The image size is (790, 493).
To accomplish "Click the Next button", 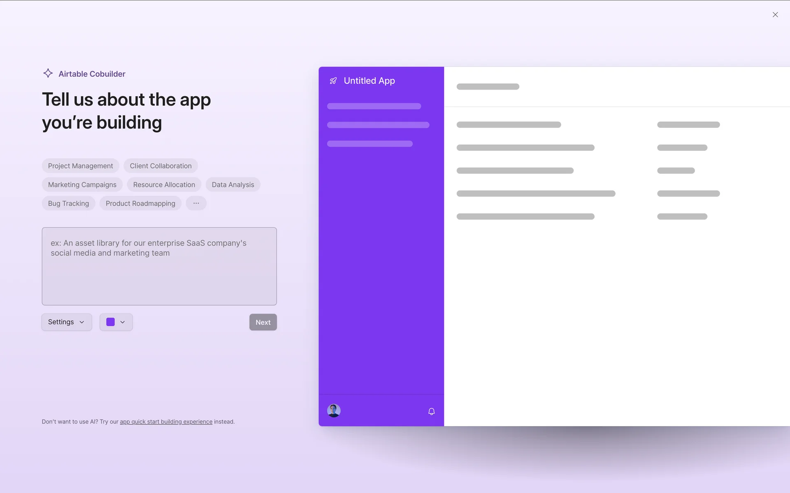I will [263, 323].
